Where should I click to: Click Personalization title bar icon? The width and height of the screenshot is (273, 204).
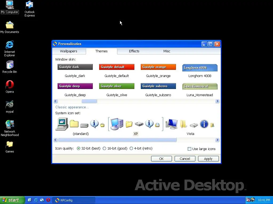[x=55, y=44]
